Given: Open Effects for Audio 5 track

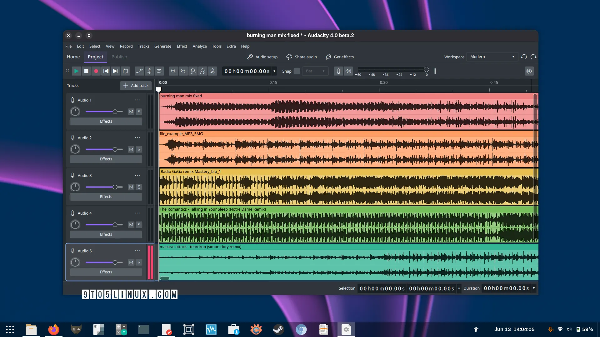Looking at the screenshot, I should tap(106, 272).
